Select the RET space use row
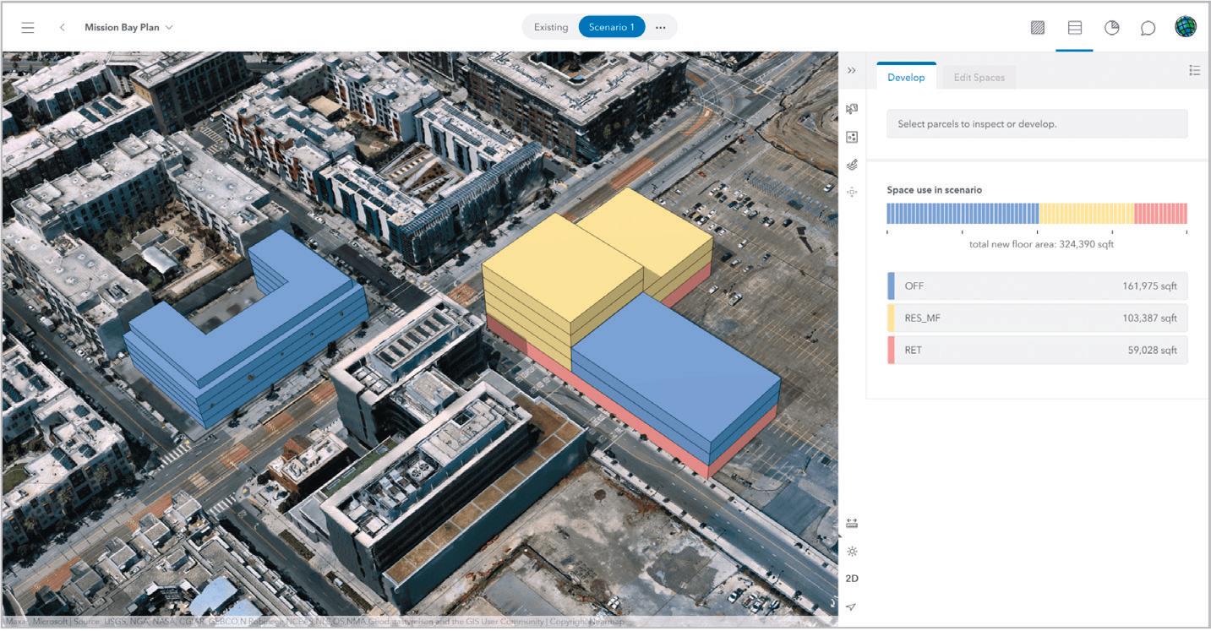1211x631 pixels. (1037, 350)
